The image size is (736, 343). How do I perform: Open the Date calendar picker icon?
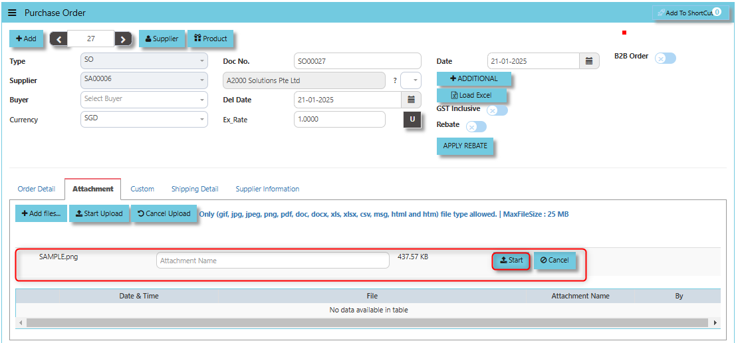point(588,61)
